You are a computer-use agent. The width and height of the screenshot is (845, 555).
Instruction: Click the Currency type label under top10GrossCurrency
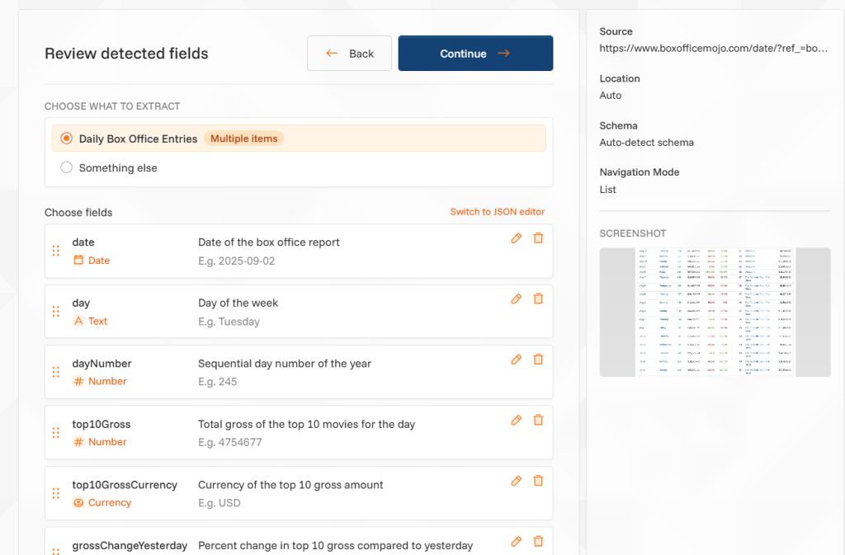[x=109, y=503]
